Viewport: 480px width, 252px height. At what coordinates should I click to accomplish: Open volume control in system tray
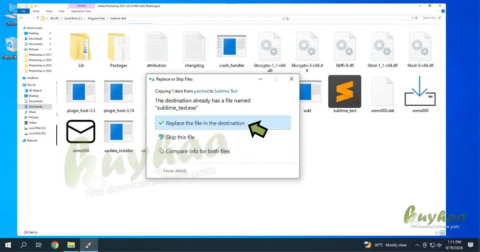click(440, 245)
